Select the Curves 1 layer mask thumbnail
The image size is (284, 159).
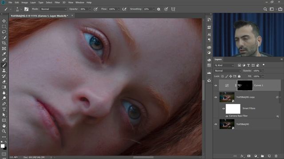coord(245,85)
